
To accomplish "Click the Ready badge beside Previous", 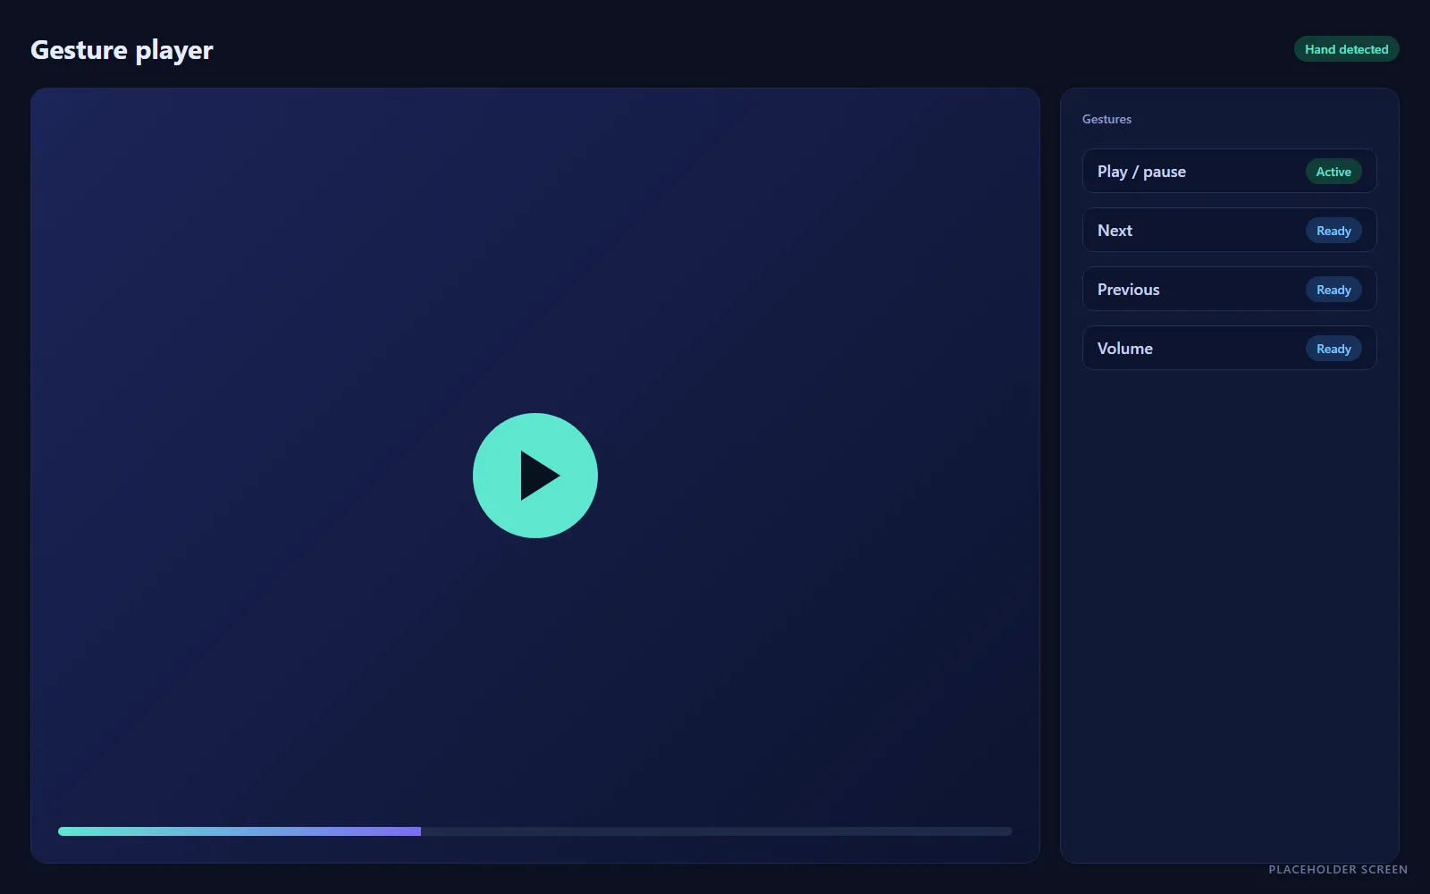I will (x=1333, y=290).
